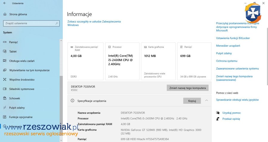The width and height of the screenshot is (268, 142).
Task: Open the Pamięć settings page
Action: tap(13, 42)
